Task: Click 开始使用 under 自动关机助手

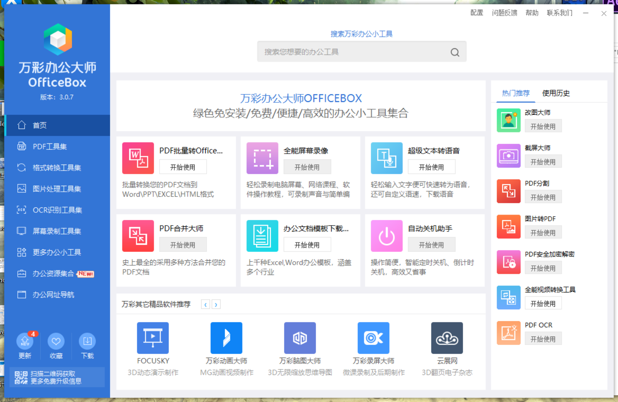Action: coord(432,245)
